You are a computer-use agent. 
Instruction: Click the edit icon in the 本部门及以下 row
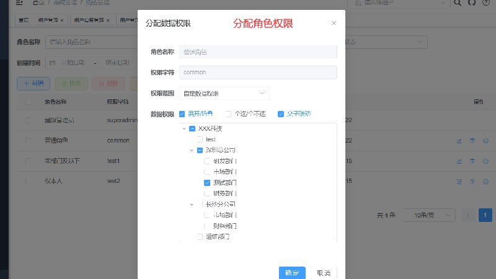[459, 161]
